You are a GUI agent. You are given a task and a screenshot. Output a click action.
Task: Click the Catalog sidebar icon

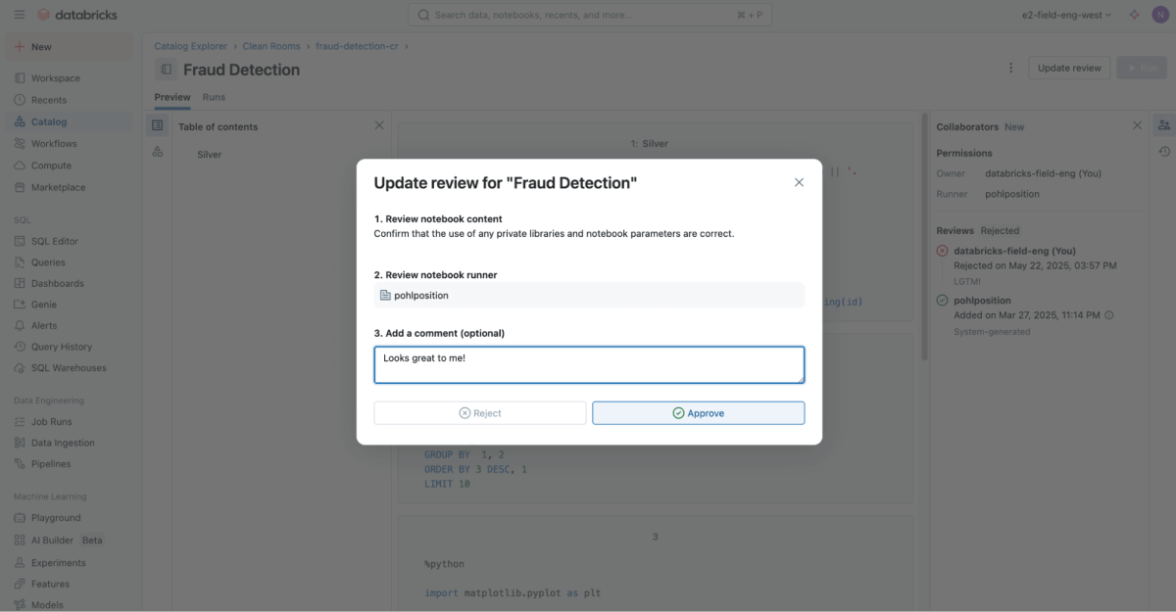tap(20, 121)
